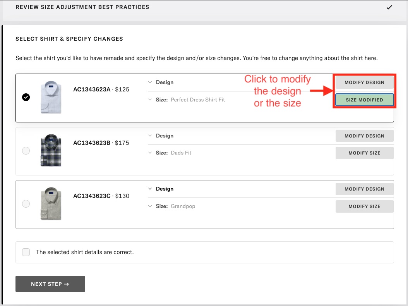Click Modify Design for shirt AC1343623A
The height and width of the screenshot is (306, 408).
coord(364,83)
